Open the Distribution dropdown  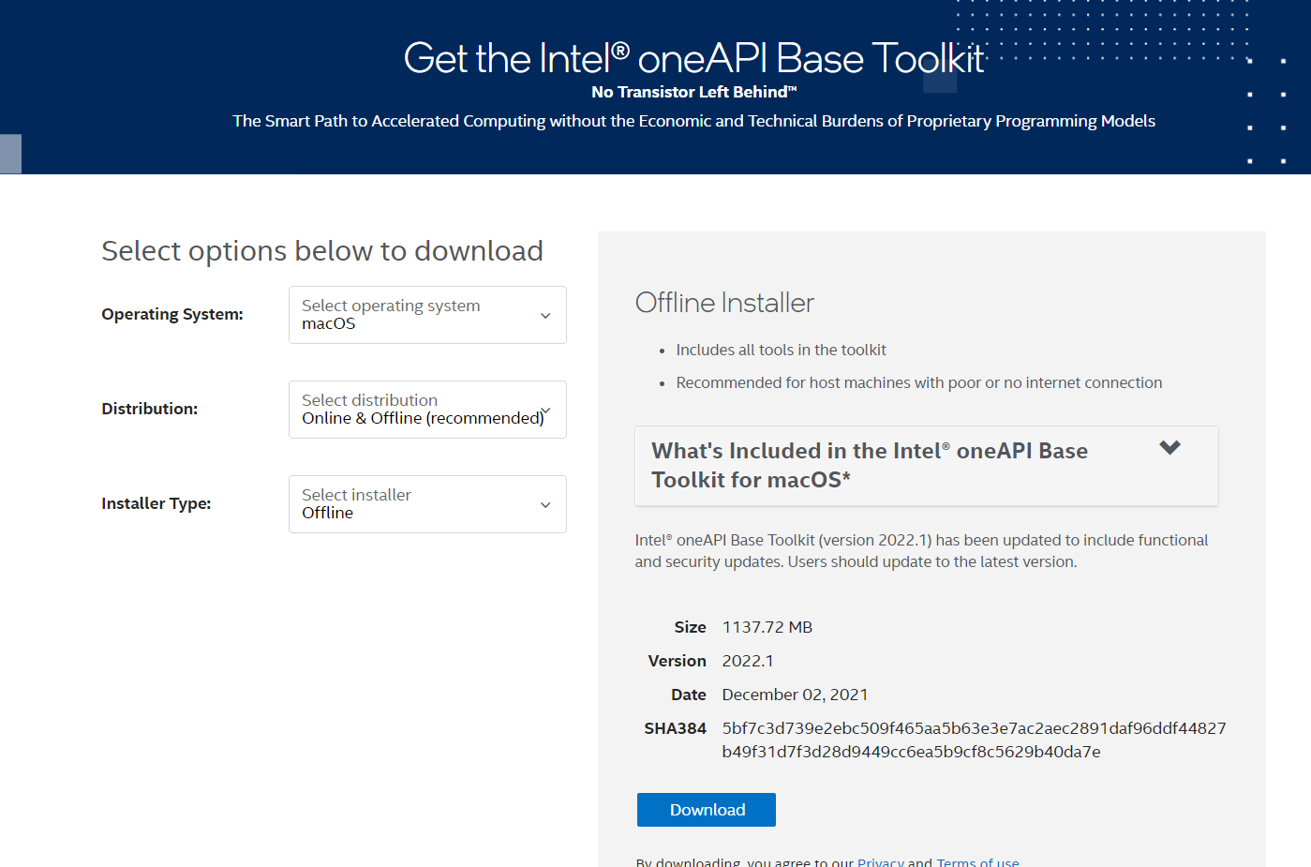[x=426, y=410]
